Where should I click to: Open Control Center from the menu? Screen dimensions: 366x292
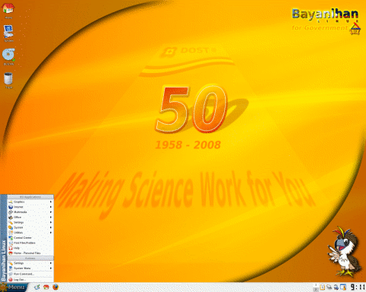tap(30, 238)
